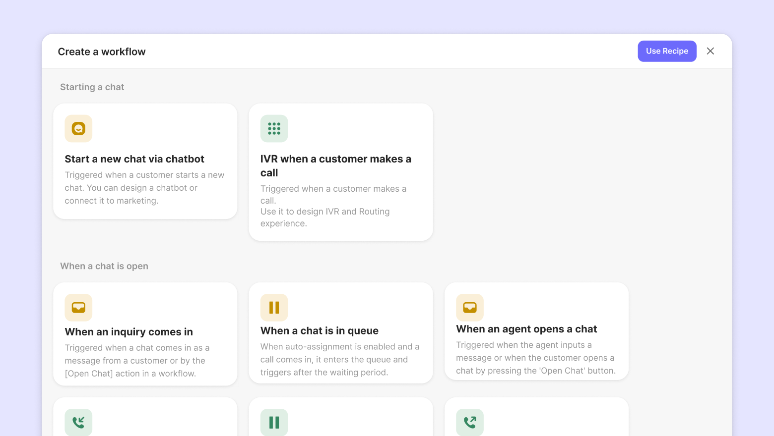Viewport: 774px width, 436px height.
Task: Click the green pause icon
Action: [274, 422]
